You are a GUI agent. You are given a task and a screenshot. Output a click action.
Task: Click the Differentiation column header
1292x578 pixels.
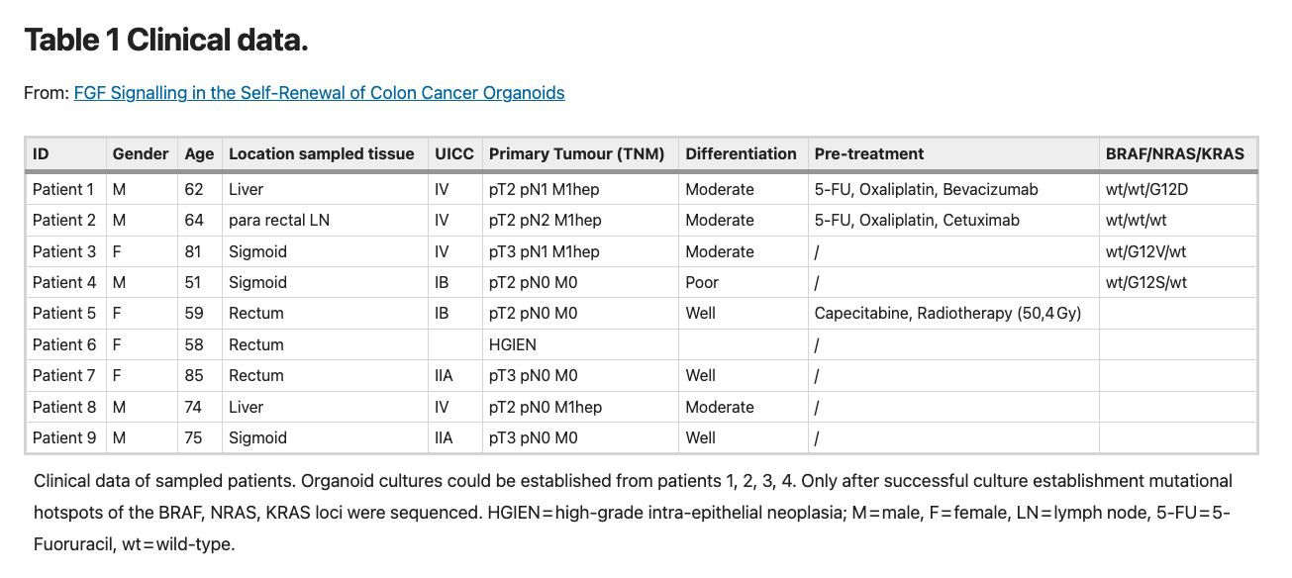pyautogui.click(x=741, y=153)
